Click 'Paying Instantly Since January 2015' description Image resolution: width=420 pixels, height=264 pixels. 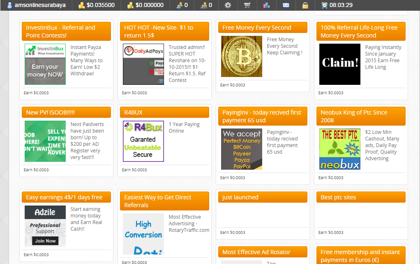(x=383, y=57)
